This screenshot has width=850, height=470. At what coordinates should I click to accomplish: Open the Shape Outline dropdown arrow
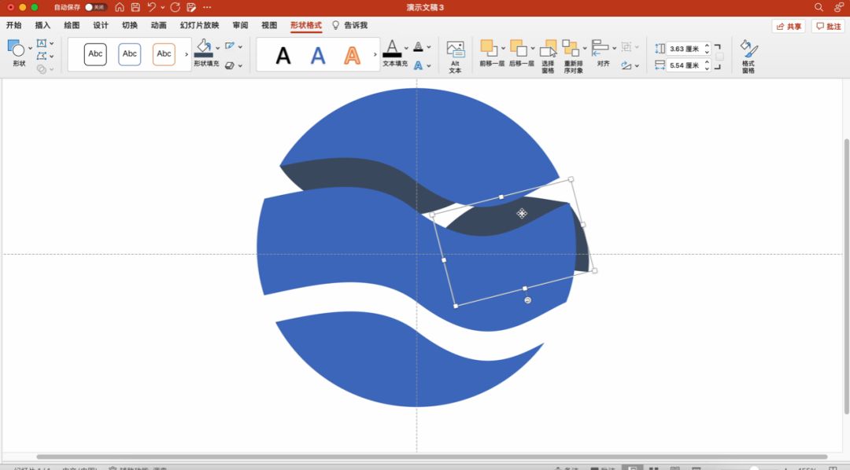point(240,46)
